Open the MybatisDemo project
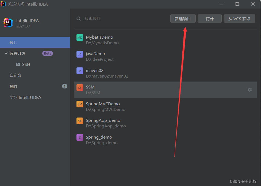This screenshot has width=261, height=186. coord(165,40)
